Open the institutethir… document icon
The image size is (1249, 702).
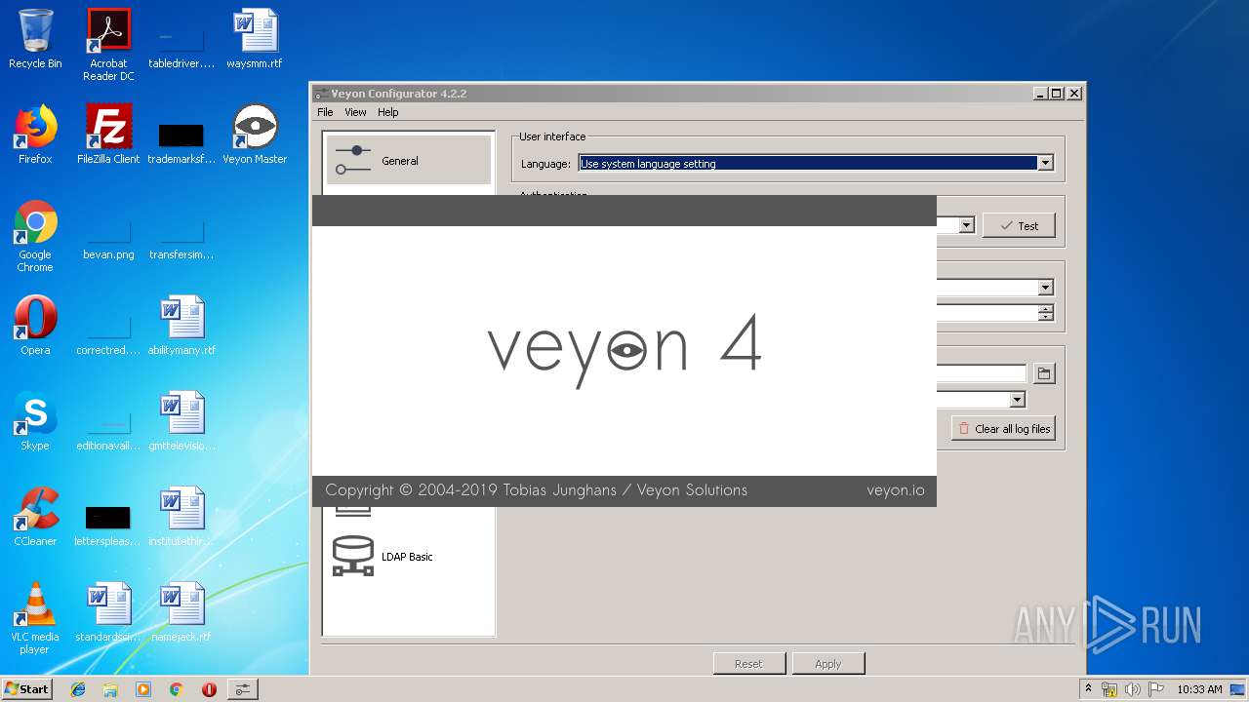[x=181, y=517]
